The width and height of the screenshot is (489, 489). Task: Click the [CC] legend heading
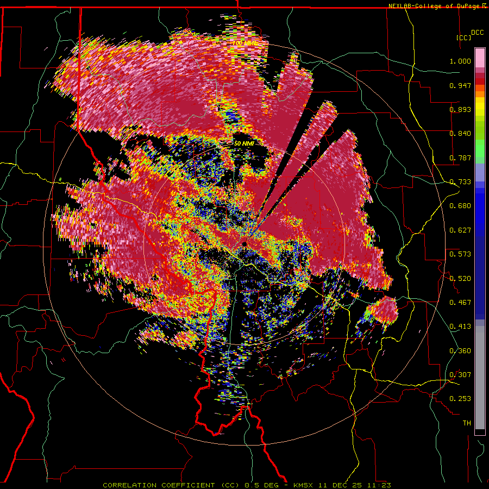coord(463,37)
